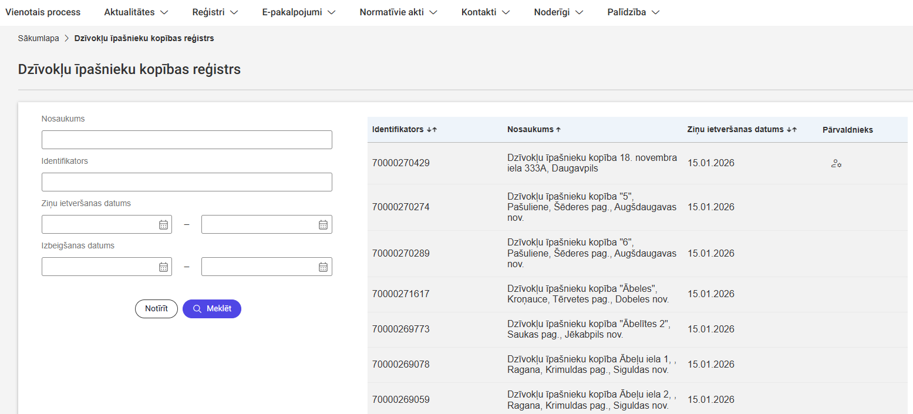
Task: Open calendar picker for first Izbeigšanas date
Action: 163,267
